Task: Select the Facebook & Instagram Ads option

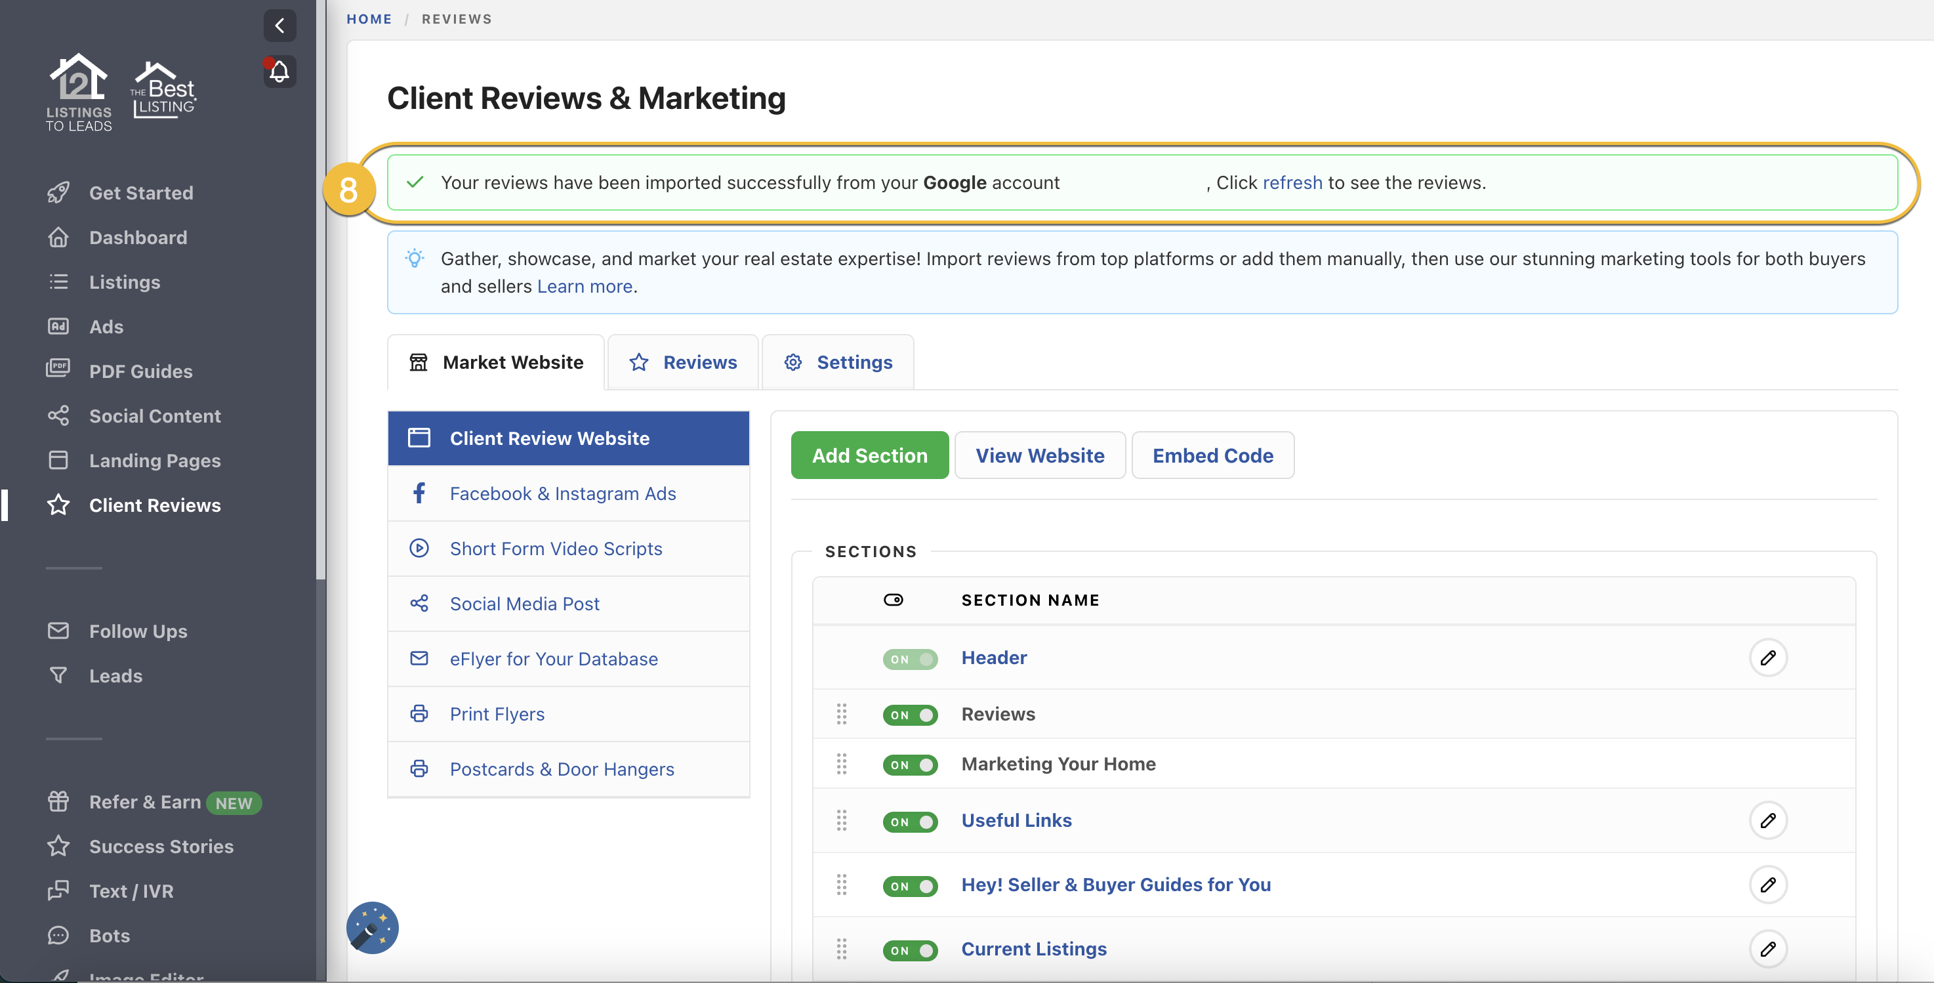Action: coord(563,493)
